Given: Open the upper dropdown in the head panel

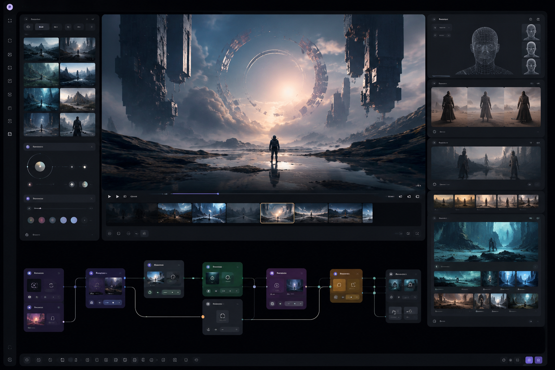Looking at the screenshot, I should pyautogui.click(x=442, y=27).
